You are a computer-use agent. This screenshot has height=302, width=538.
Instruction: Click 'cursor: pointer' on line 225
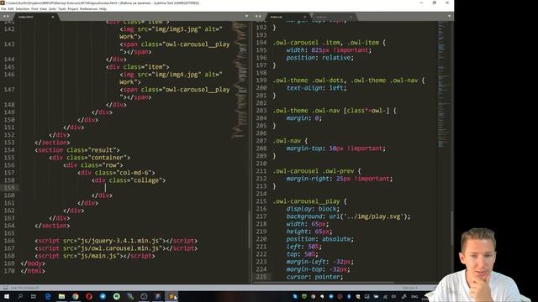(314, 277)
